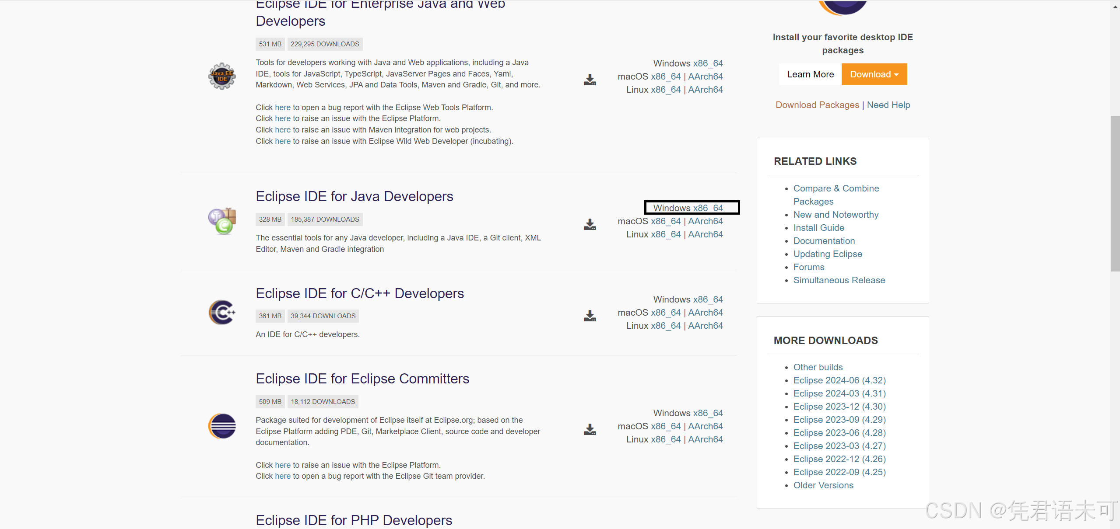The image size is (1120, 529).
Task: Click the scrollbar up arrow
Action: click(1115, 7)
